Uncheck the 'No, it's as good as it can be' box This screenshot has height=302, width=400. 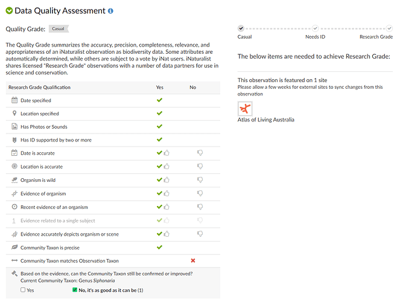(75, 291)
